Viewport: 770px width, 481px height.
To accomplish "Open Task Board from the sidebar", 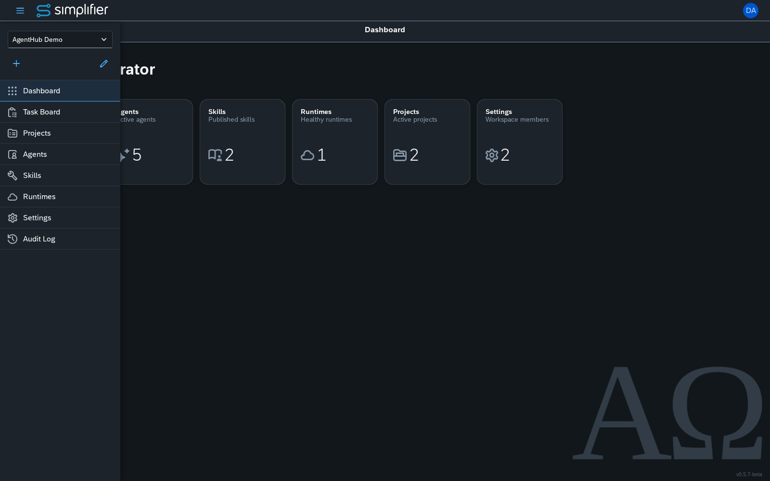I will pos(60,112).
